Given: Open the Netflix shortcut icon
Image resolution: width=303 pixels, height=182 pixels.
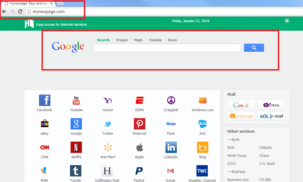Looking at the screenshot, I should pos(76,147).
